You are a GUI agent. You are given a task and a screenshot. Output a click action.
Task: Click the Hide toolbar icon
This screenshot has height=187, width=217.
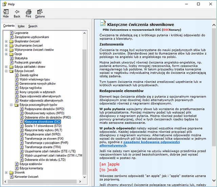pos(6,14)
